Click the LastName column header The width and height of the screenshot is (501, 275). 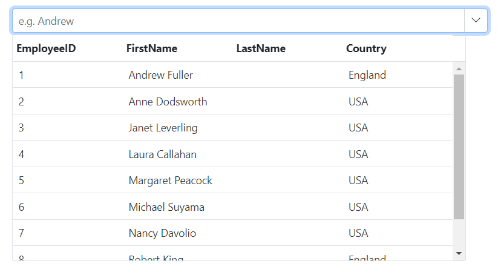click(261, 48)
